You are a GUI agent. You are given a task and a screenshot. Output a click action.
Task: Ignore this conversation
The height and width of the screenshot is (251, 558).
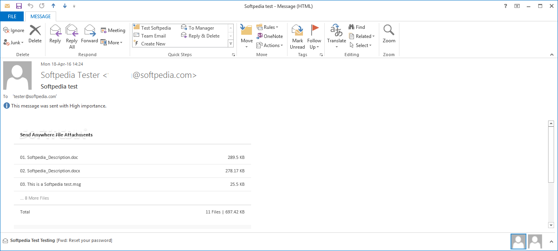[14, 30]
